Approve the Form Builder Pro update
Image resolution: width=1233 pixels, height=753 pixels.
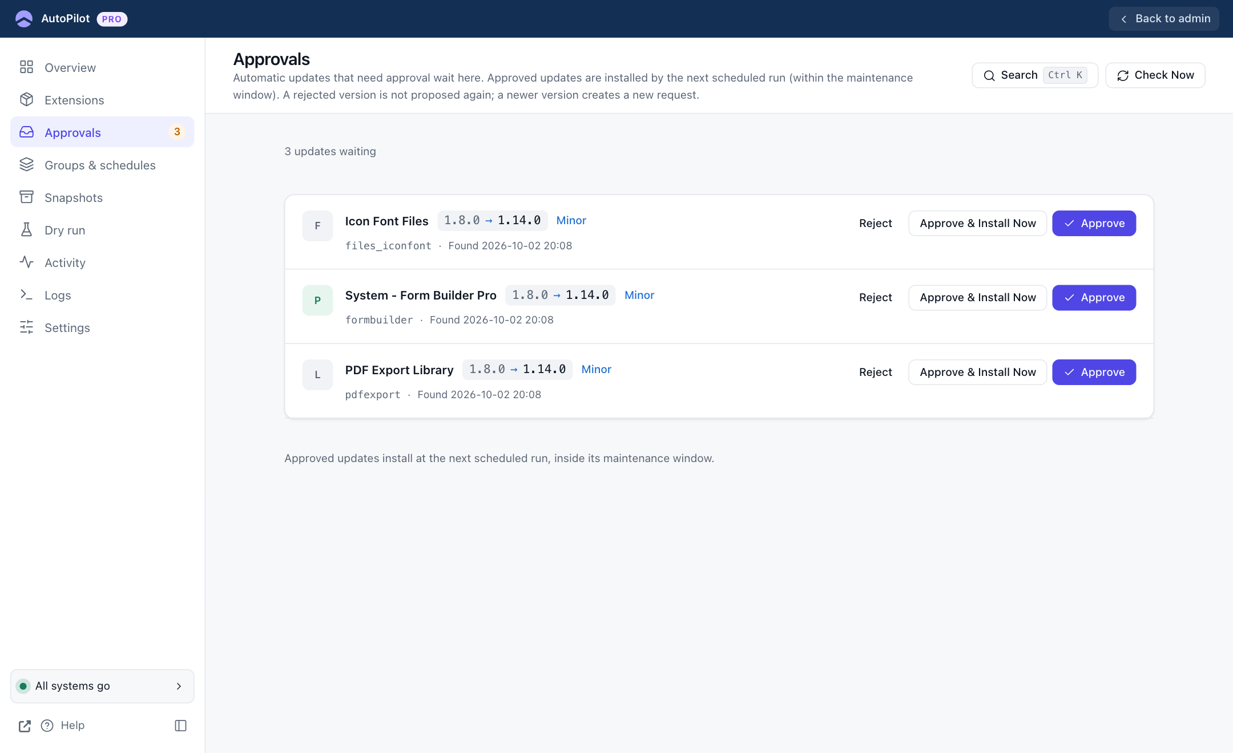point(1094,298)
